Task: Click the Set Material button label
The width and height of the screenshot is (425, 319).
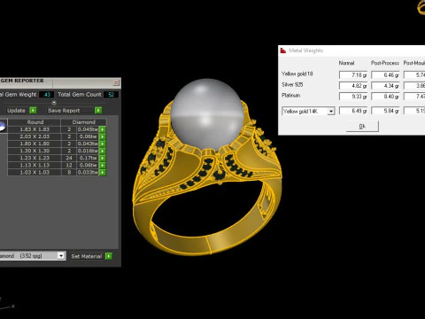Action: point(87,256)
